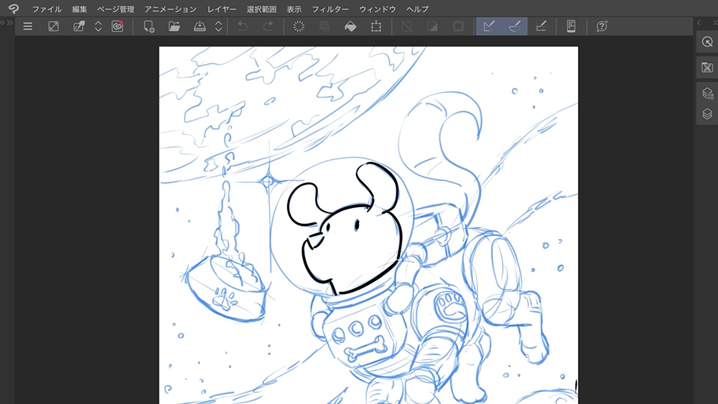Expand the collapsed left palette dock arrows

pyautogui.click(x=8, y=24)
